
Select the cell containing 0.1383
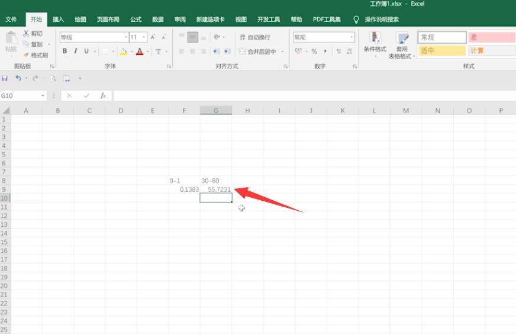pos(184,190)
